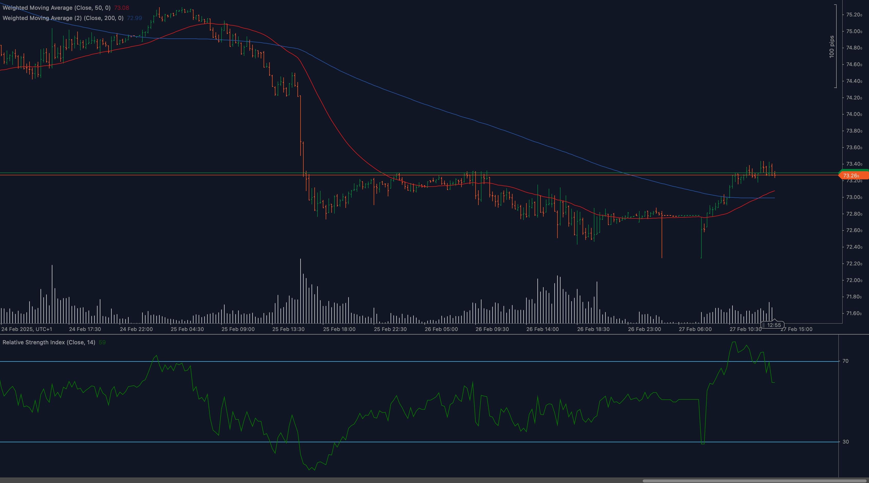Image resolution: width=869 pixels, height=483 pixels.
Task: Click the 72.40 price axis label
Action: 854,247
